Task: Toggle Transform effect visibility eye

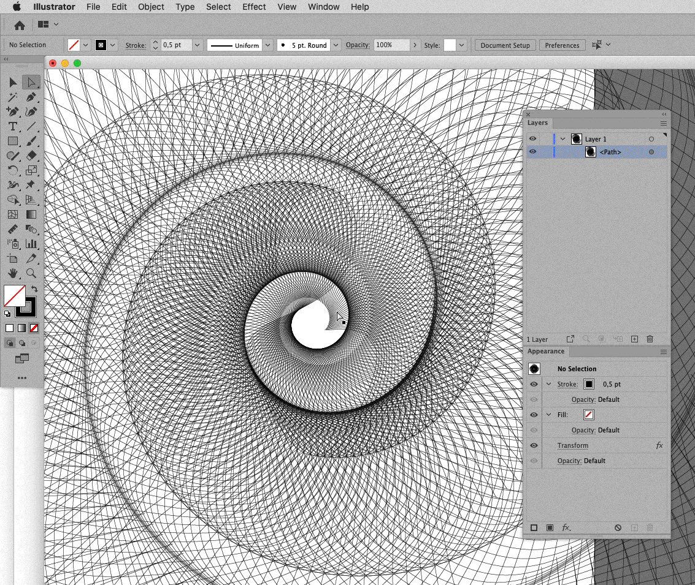Action: pos(534,445)
